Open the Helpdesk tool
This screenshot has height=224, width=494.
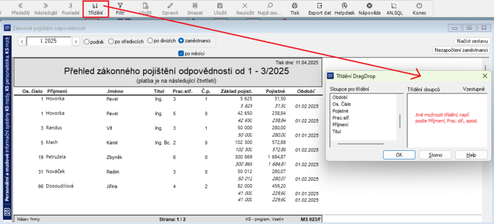pos(345,9)
